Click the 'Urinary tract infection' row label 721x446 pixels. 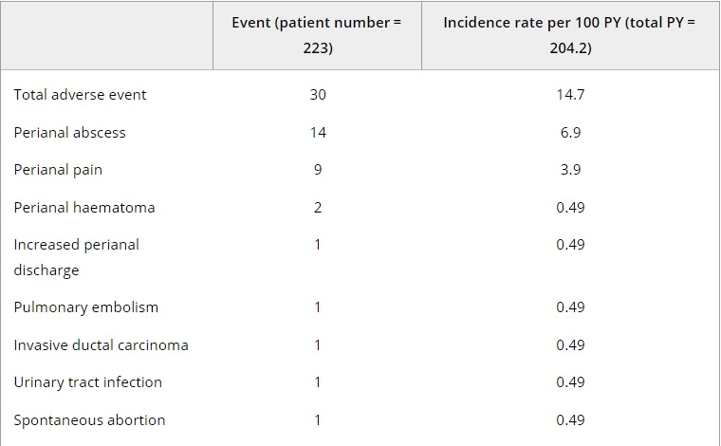coord(87,382)
